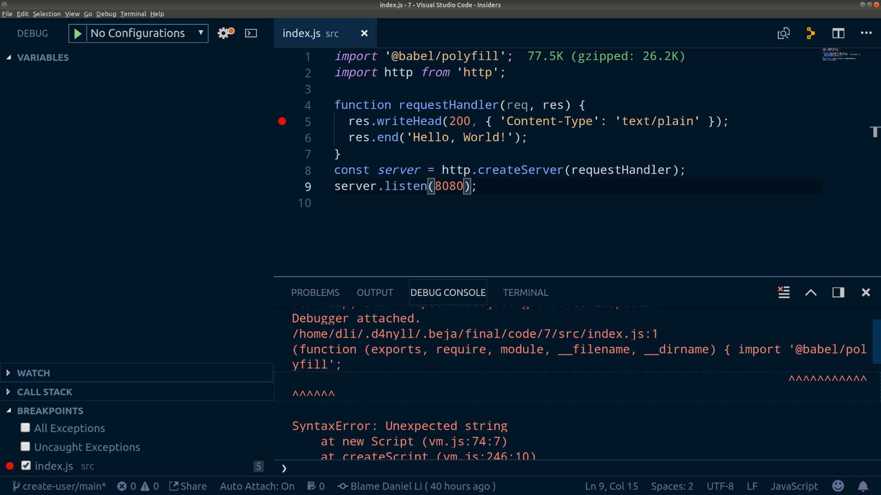Switch to the TERMINAL tab
Image resolution: width=881 pixels, height=495 pixels.
point(525,292)
